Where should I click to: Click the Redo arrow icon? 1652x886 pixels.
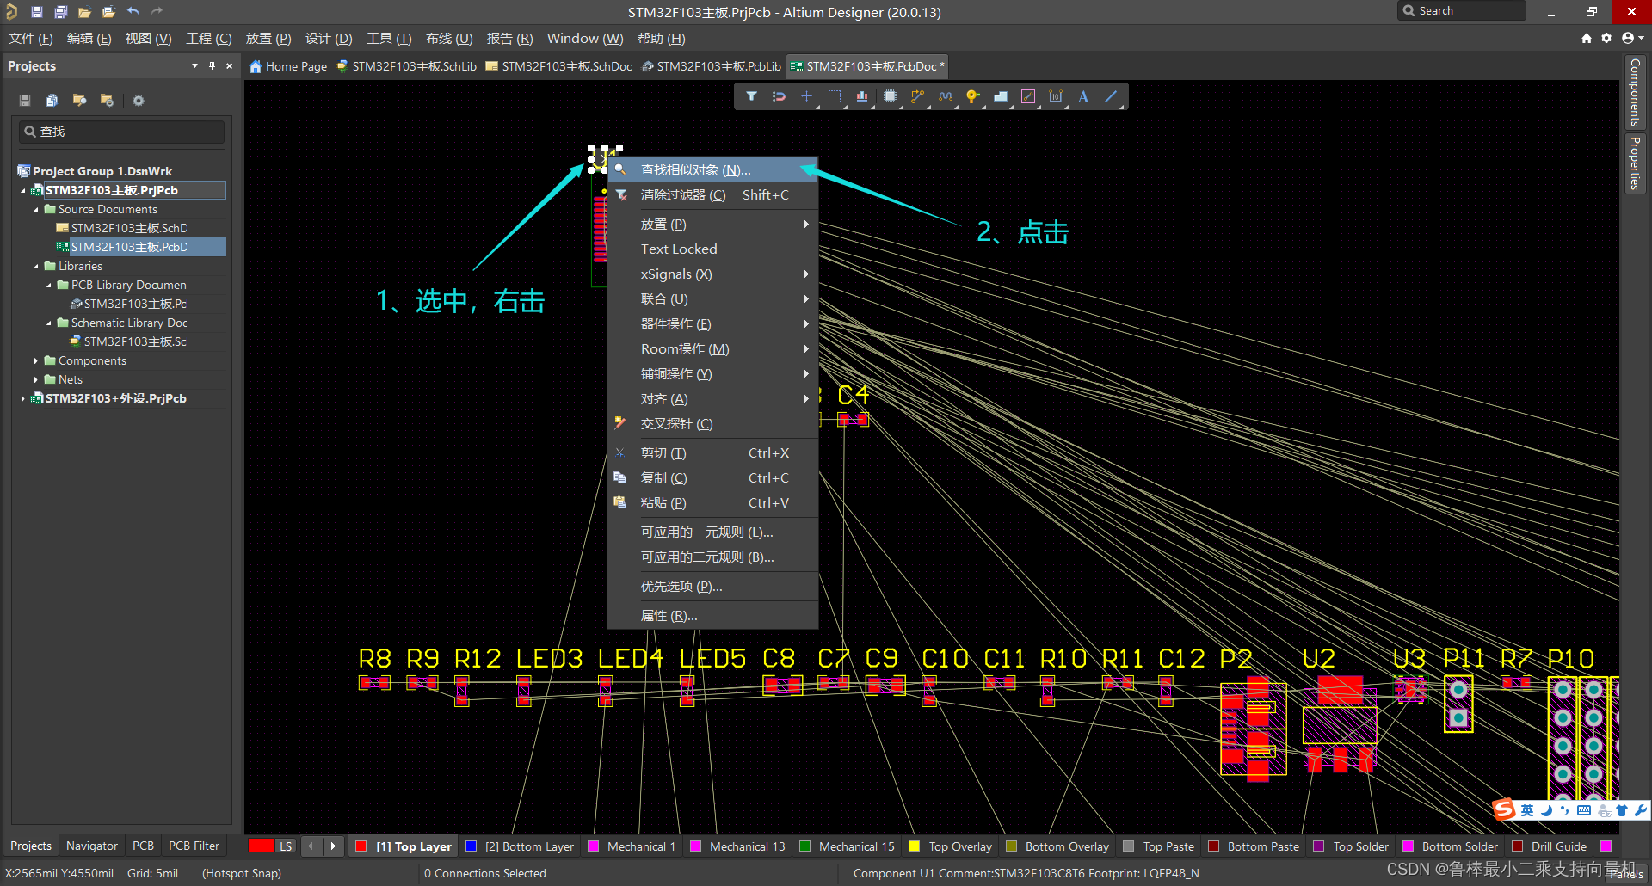click(x=157, y=12)
